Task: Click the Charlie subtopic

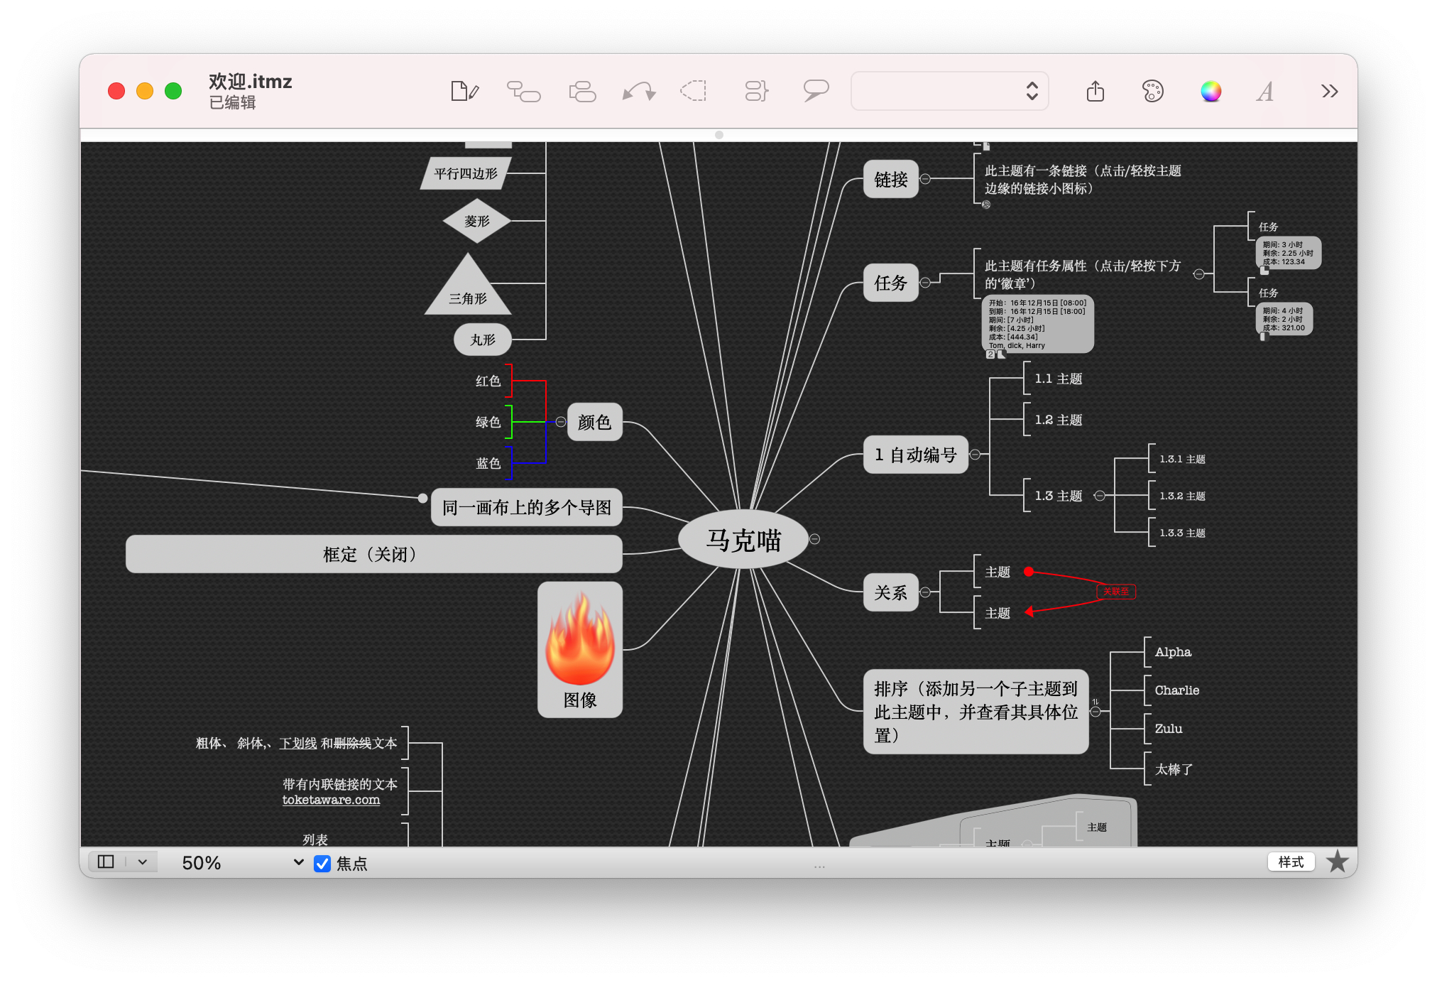Action: click(1176, 690)
